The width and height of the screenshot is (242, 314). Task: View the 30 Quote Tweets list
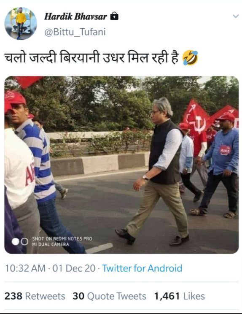pos(109,296)
